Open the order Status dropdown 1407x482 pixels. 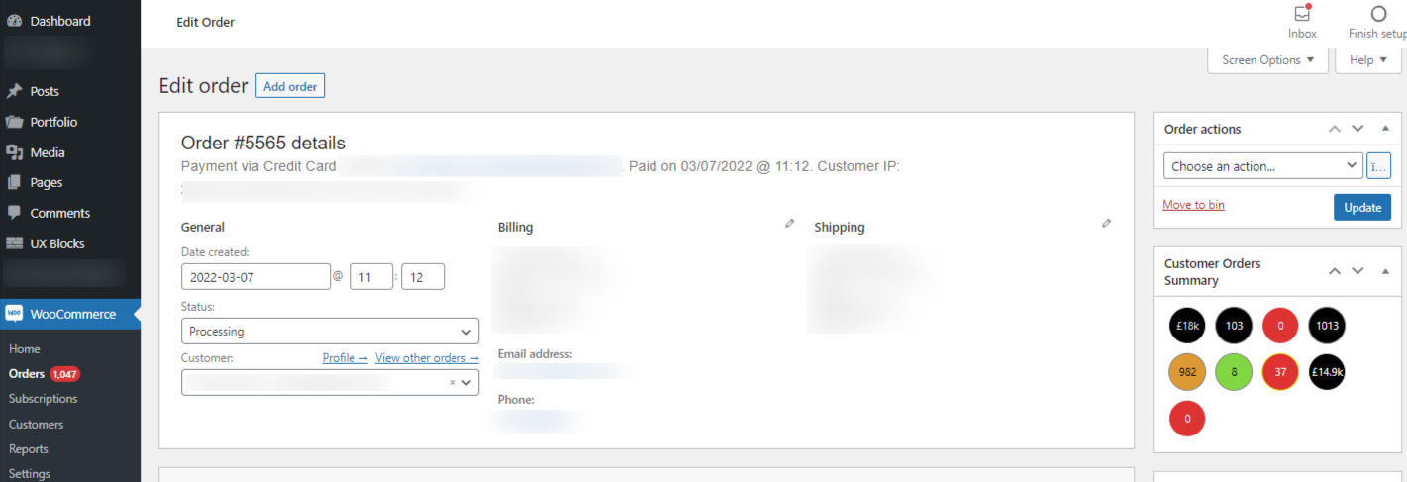coord(330,331)
